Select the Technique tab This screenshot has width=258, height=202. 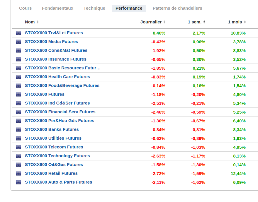[94, 8]
